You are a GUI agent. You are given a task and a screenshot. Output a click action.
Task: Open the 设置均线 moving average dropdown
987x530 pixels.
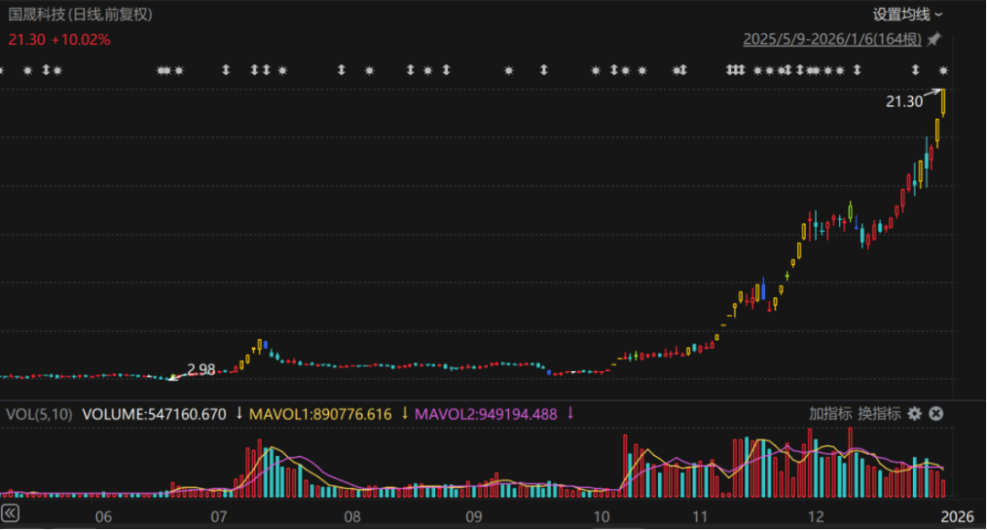[x=907, y=14]
